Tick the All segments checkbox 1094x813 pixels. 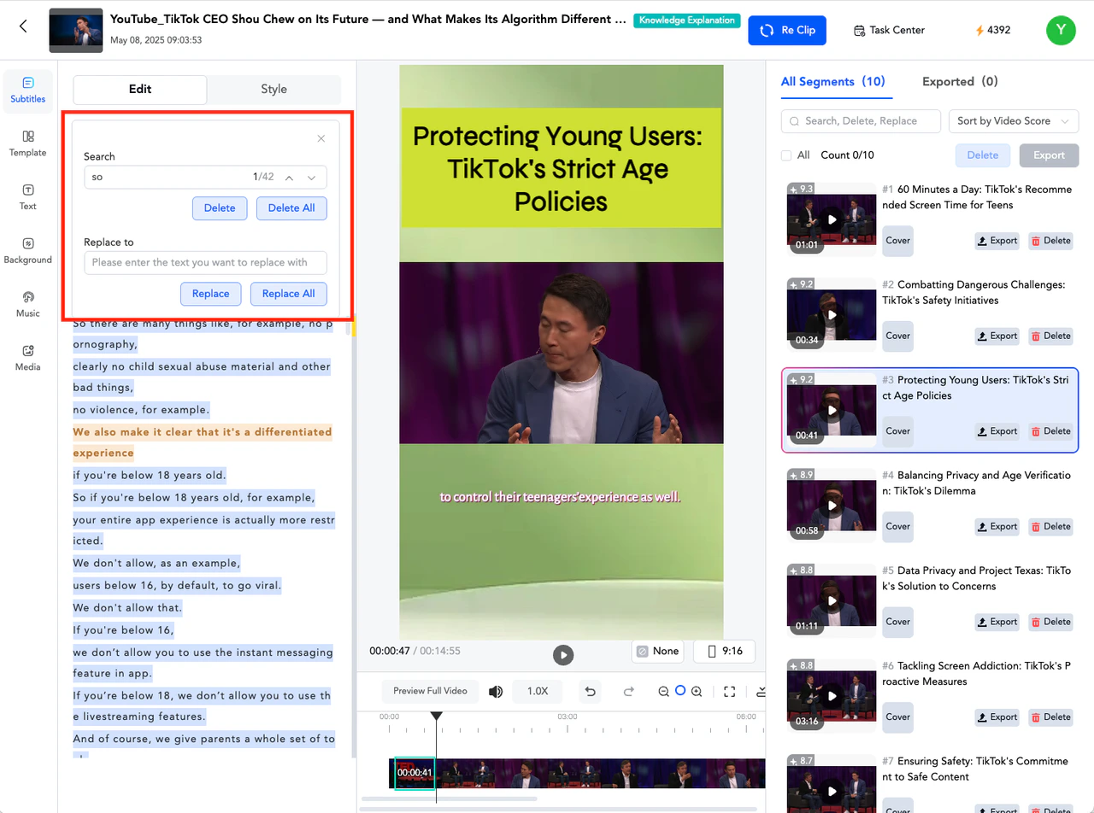coord(786,155)
